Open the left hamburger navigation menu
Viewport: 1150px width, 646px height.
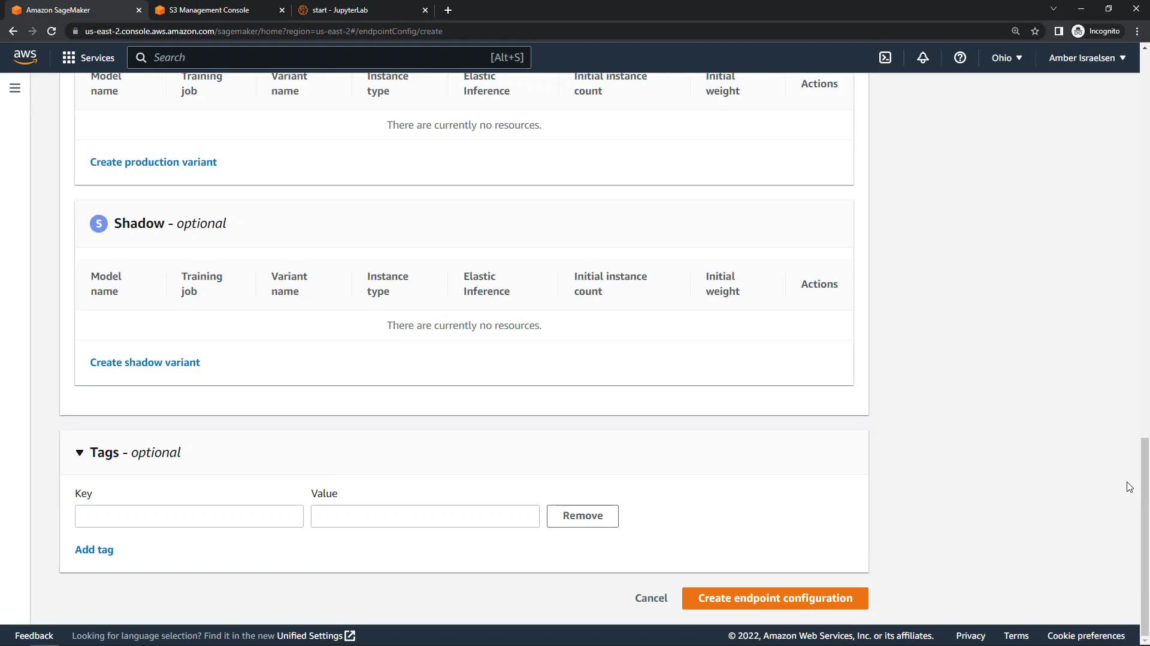15,89
